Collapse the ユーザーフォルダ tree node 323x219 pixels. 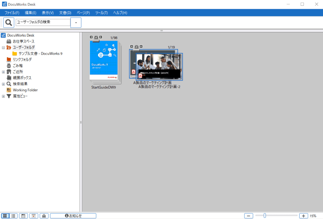point(3,47)
